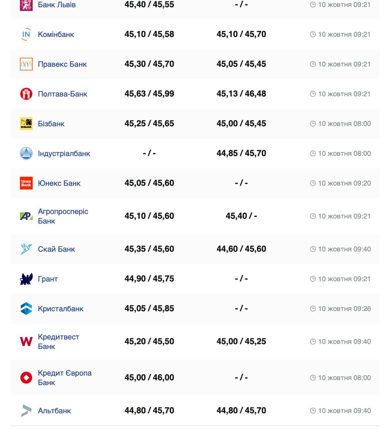Click Скай Банк rate 44,60 / 45,60
Viewport: 388px width, 429px height.
[241, 249]
